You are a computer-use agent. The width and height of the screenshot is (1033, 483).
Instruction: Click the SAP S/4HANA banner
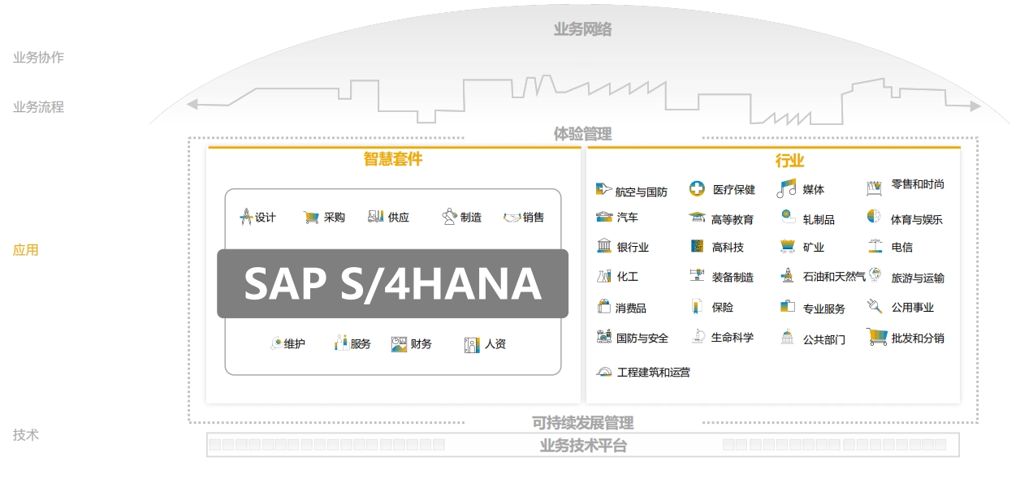(x=392, y=283)
